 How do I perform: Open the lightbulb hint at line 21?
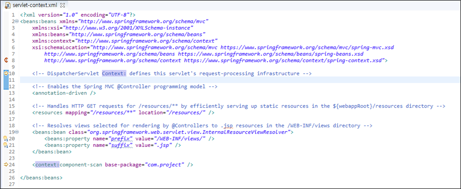tap(5, 145)
